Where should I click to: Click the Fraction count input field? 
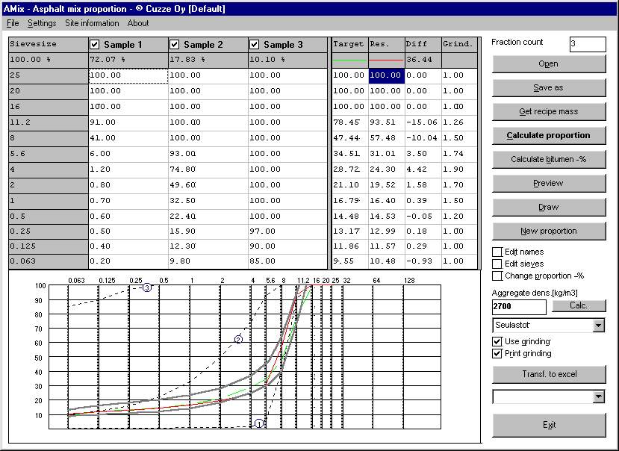click(587, 44)
